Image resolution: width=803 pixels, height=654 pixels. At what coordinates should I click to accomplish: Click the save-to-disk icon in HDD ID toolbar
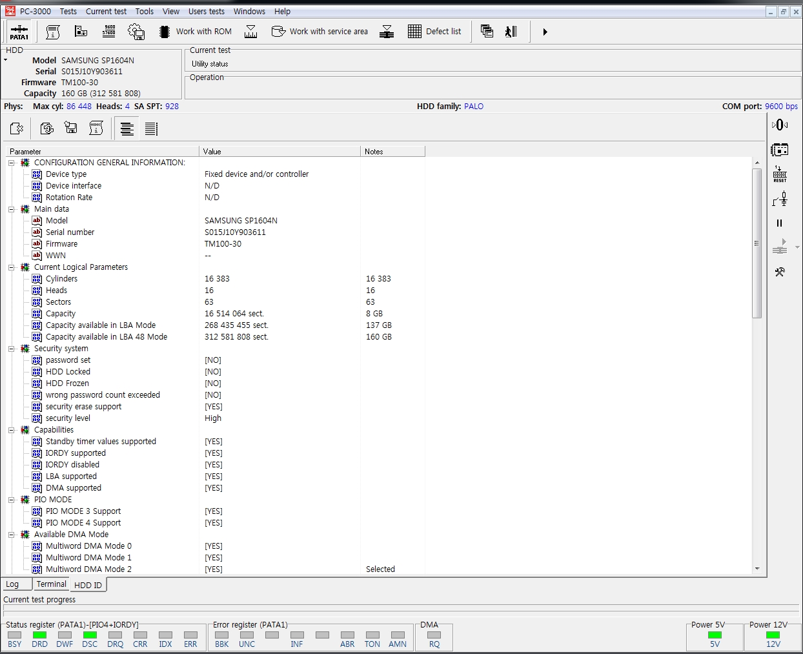coord(71,129)
